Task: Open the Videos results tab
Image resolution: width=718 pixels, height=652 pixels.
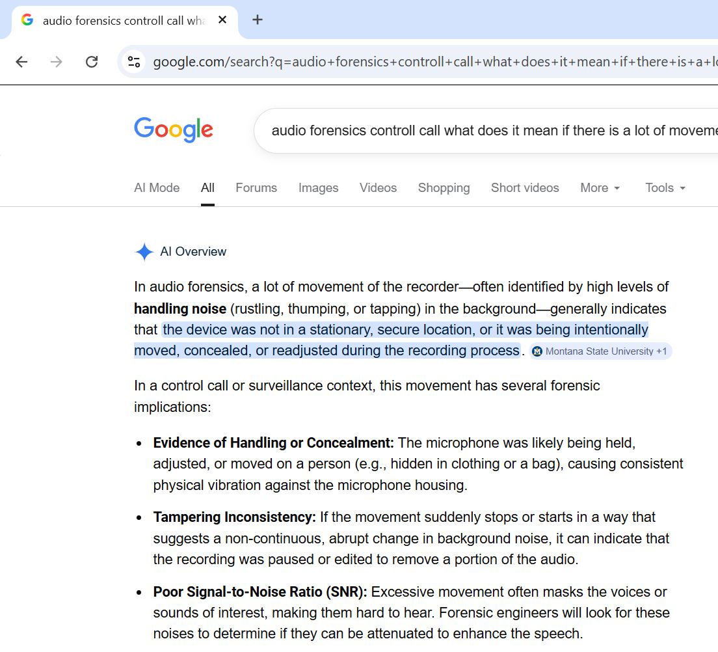Action: click(378, 188)
